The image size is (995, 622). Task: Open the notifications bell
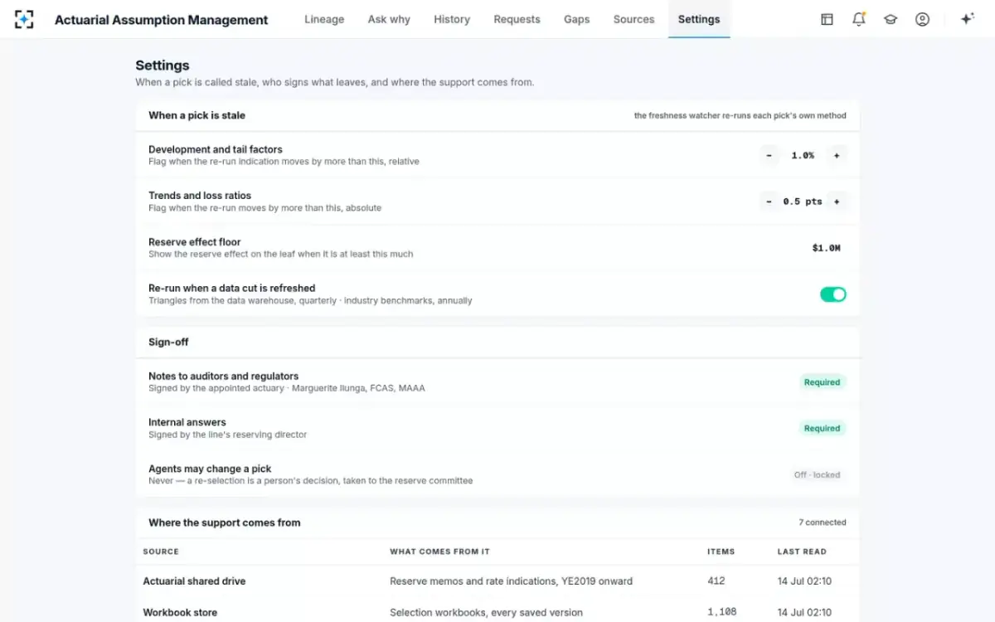pos(859,19)
